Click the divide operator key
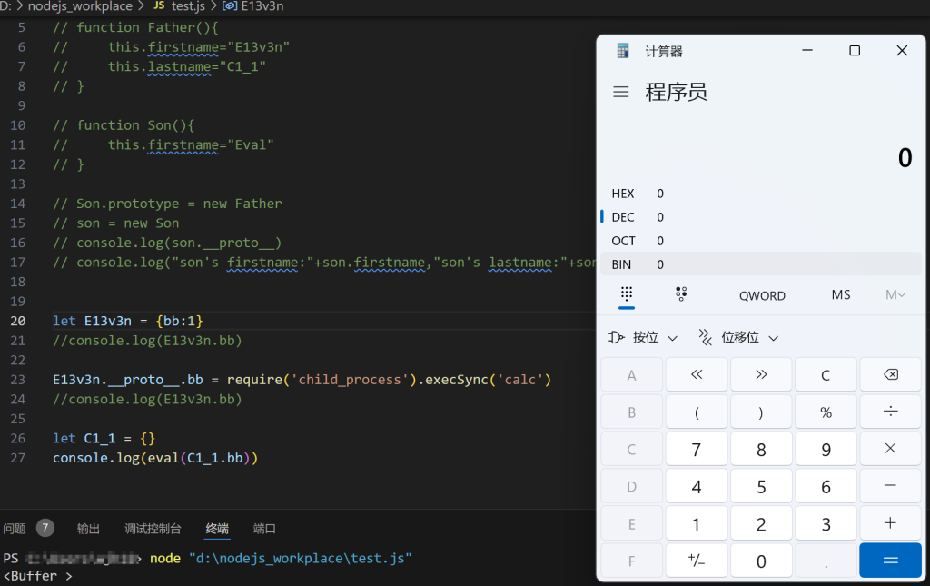Image resolution: width=930 pixels, height=586 pixels. (x=890, y=412)
